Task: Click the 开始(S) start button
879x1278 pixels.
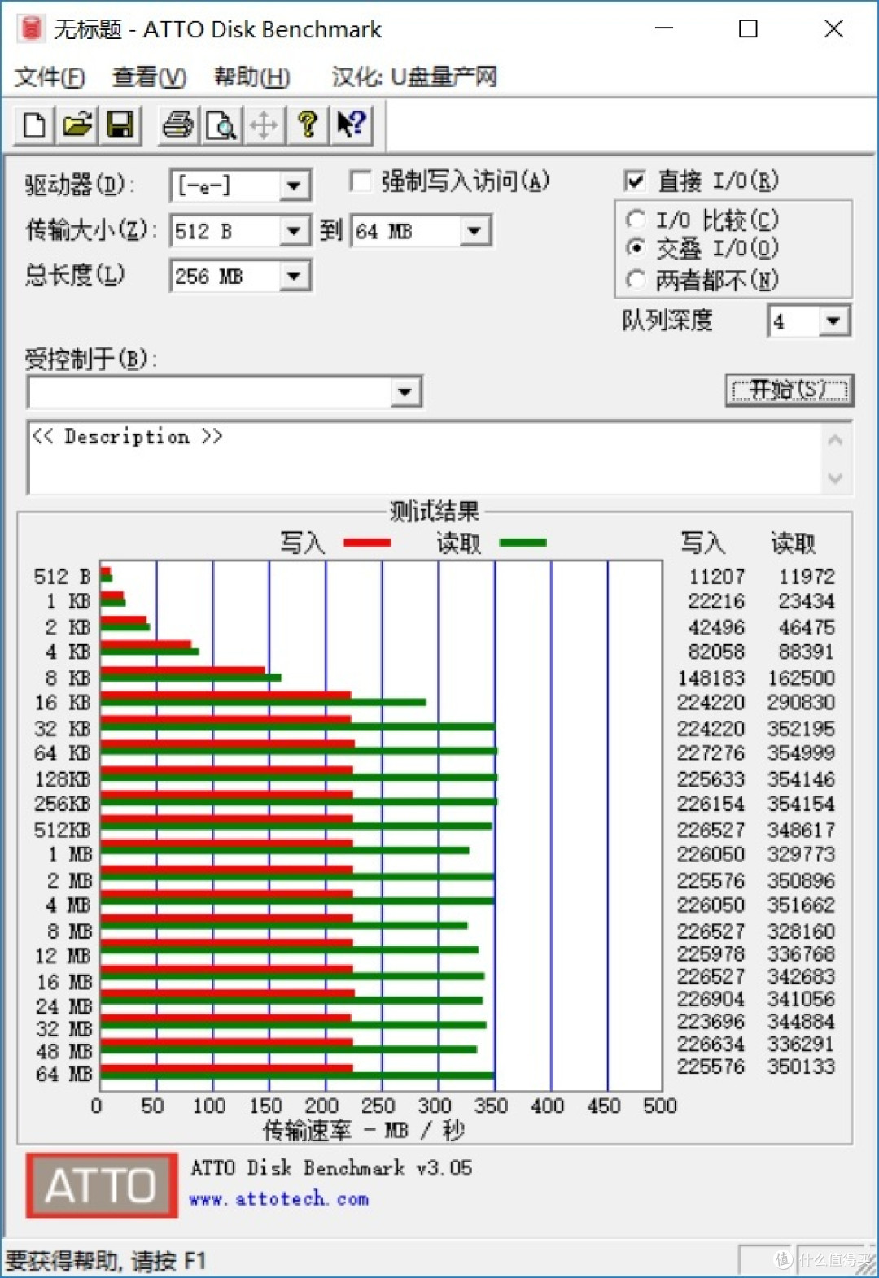Action: click(x=789, y=390)
